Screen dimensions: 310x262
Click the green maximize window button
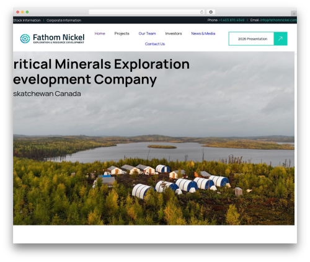tap(27, 12)
